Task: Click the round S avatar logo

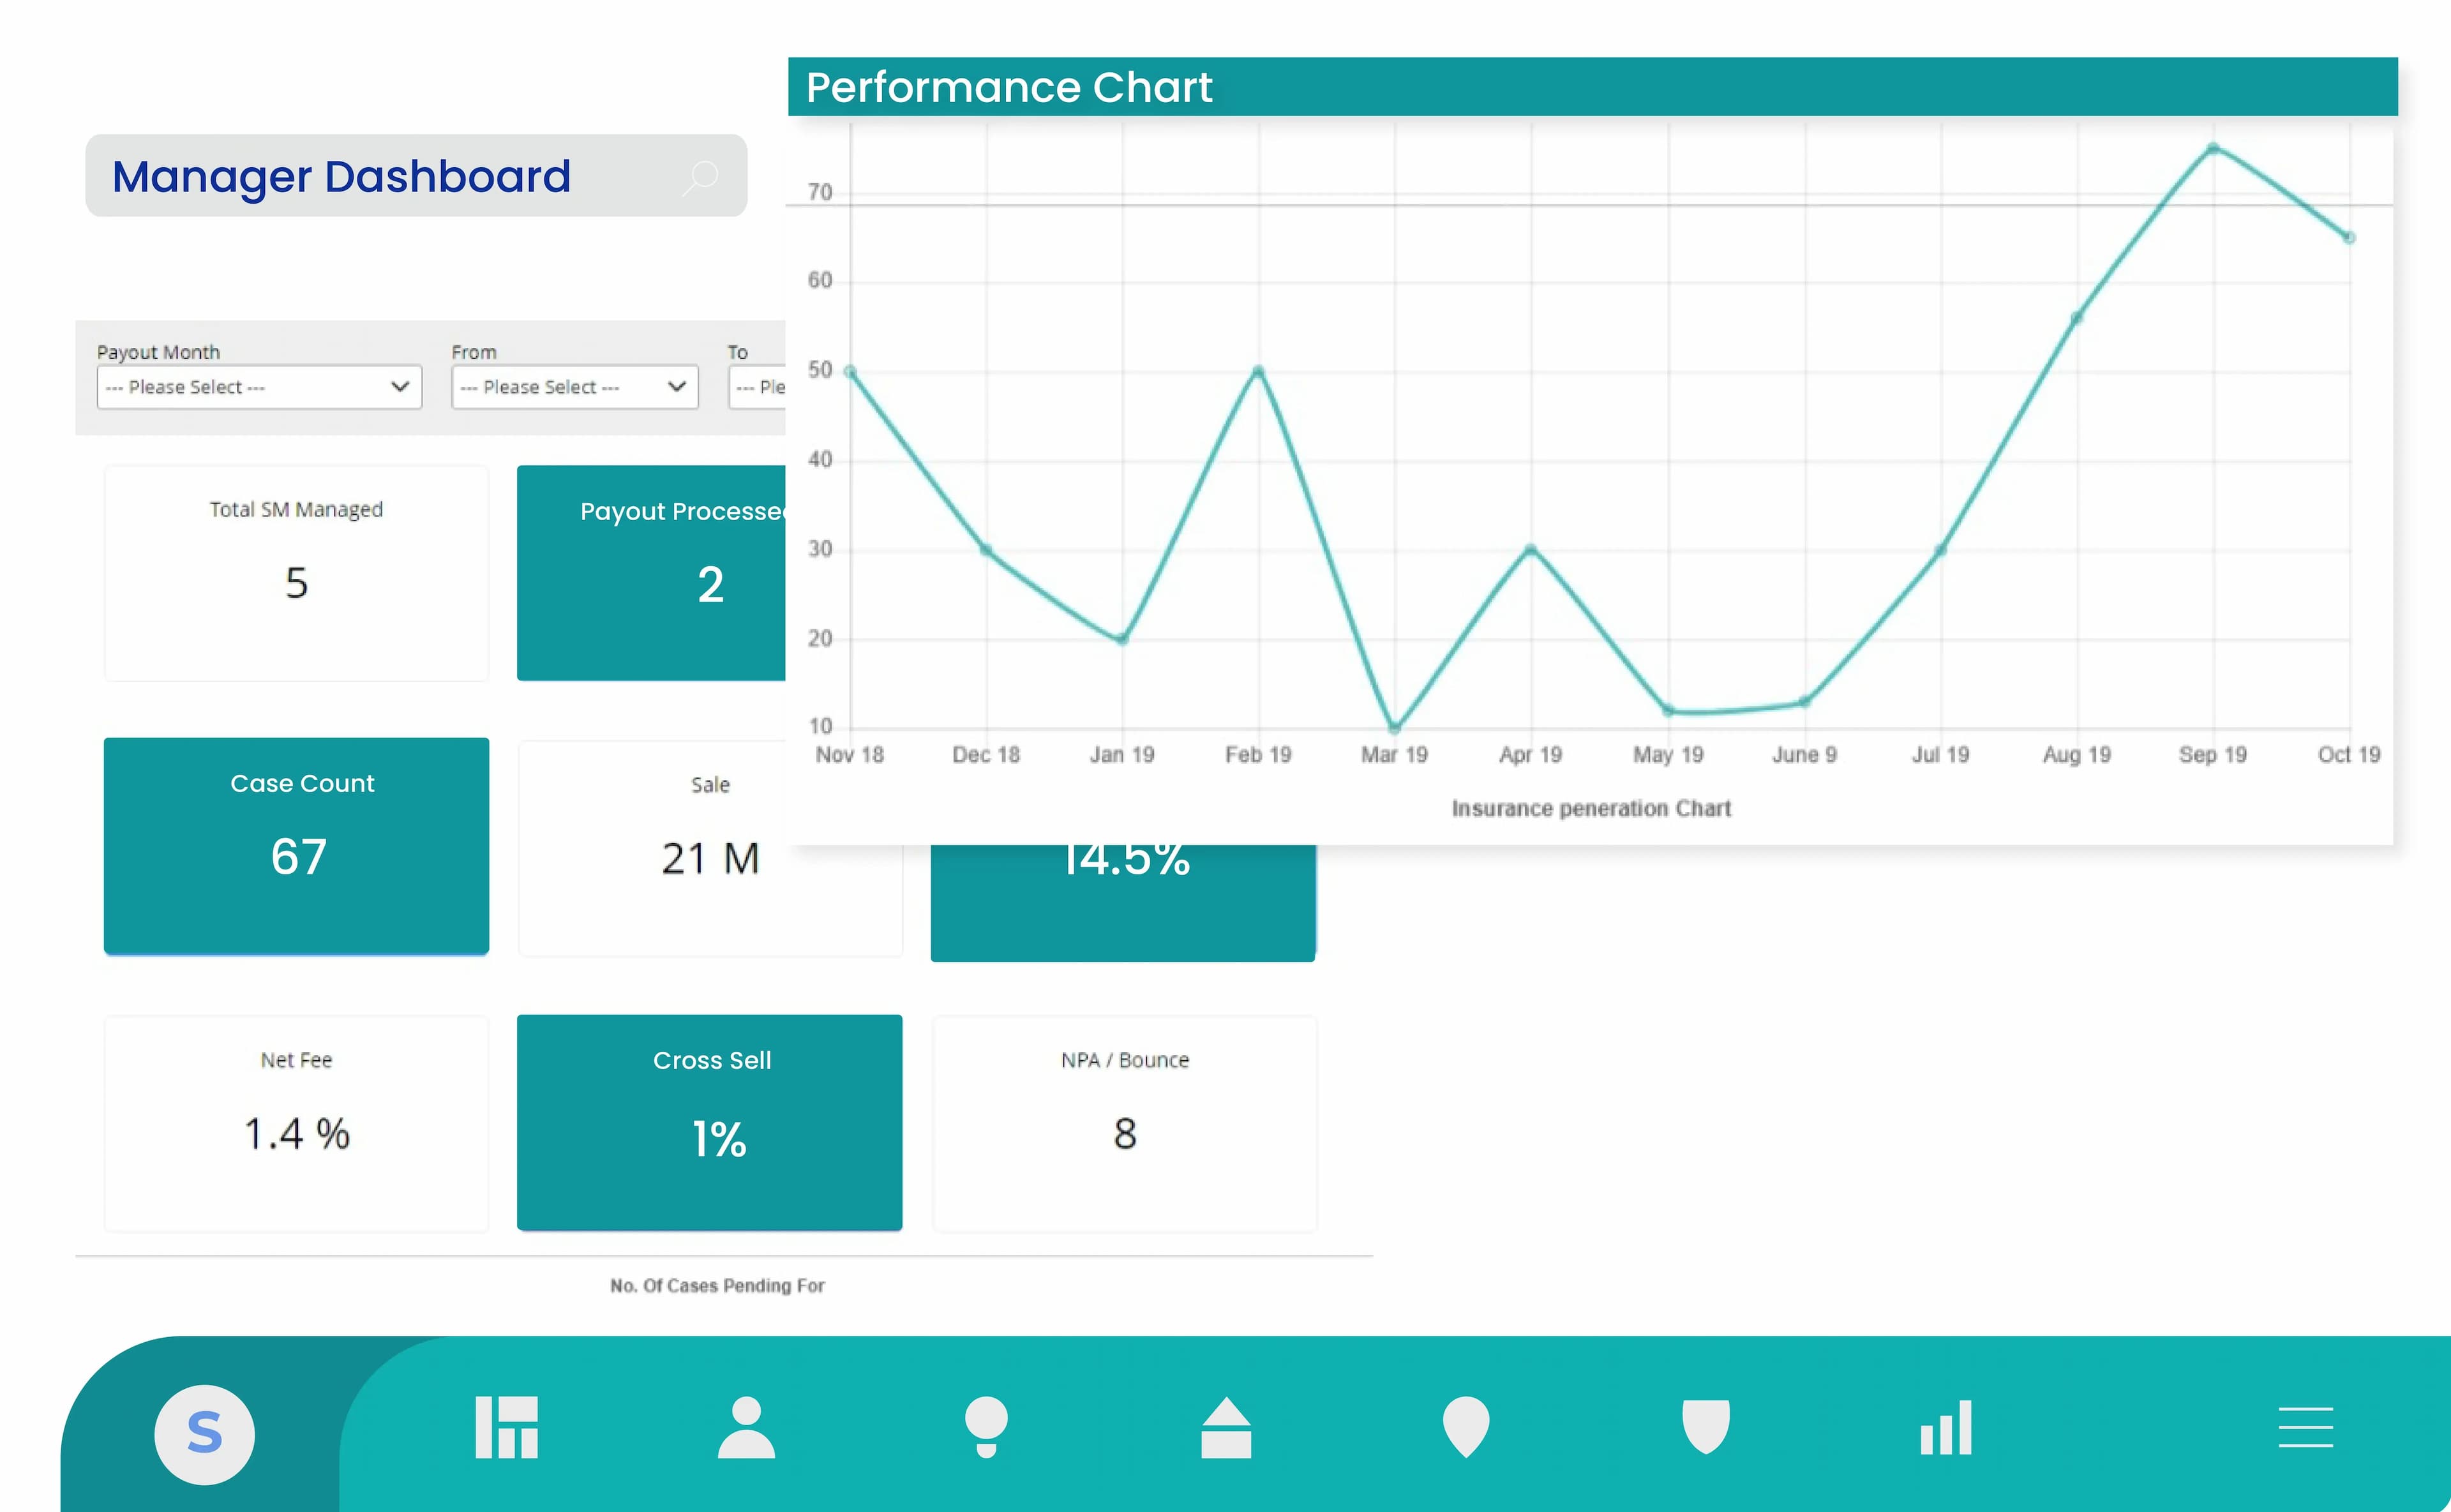Action: coord(204,1434)
